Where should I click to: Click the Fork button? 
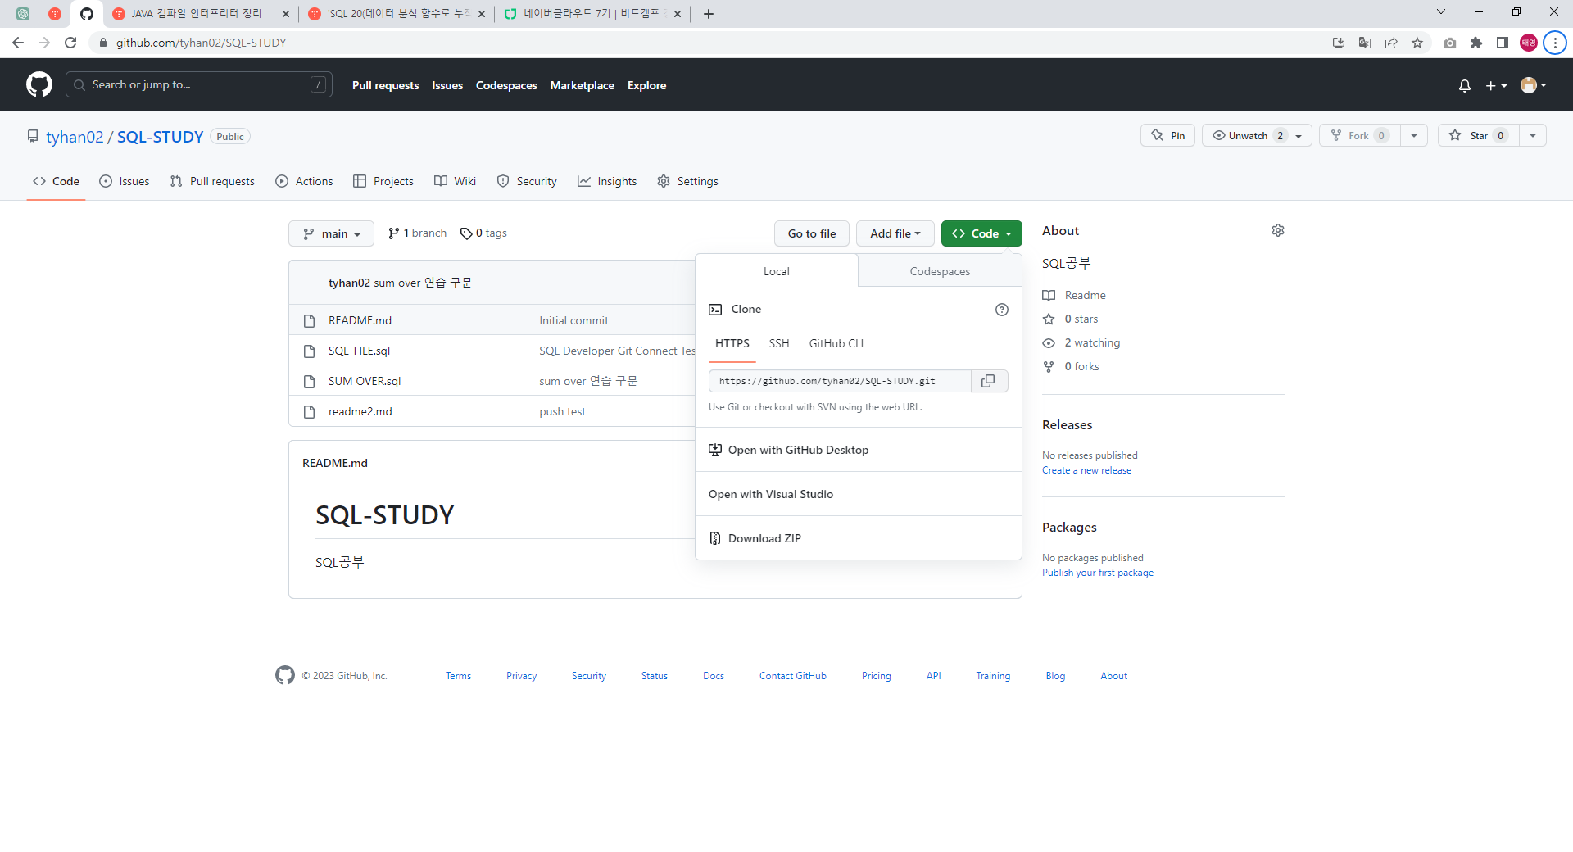(1359, 135)
